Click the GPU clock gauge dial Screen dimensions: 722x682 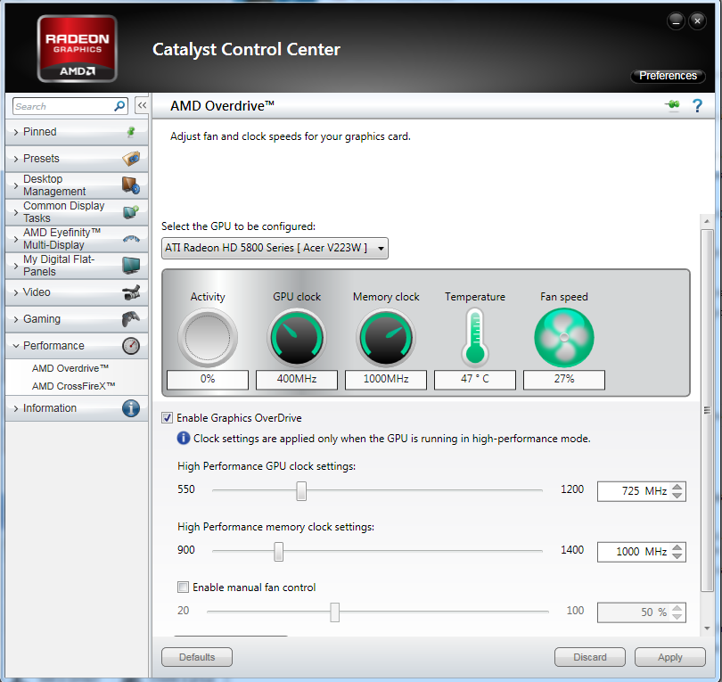(297, 338)
